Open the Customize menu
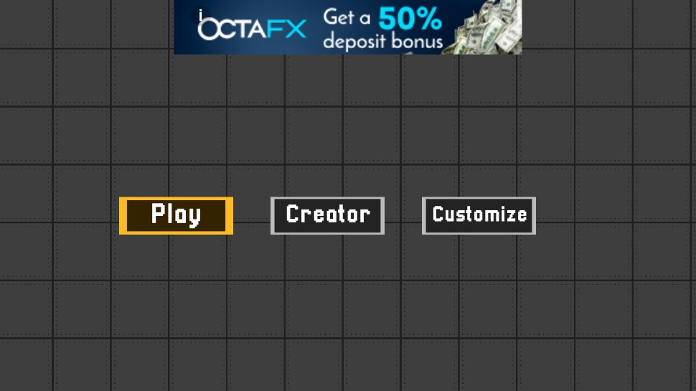Viewport: 696px width, 391px height. [x=479, y=216]
